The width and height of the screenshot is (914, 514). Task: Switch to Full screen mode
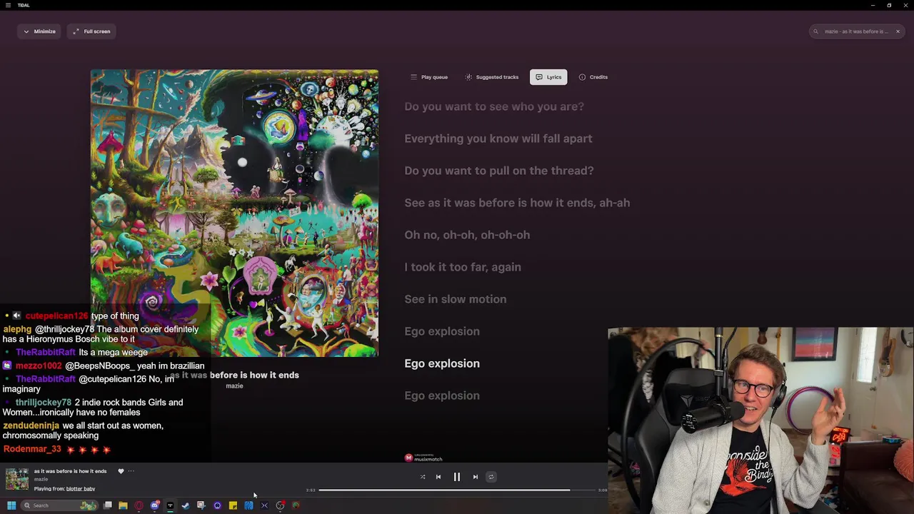(91, 31)
